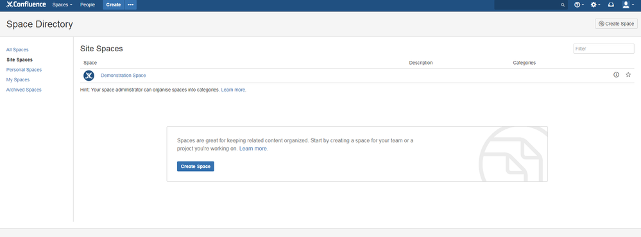Open the Demonstration Space link
The image size is (641, 237).
[123, 76]
